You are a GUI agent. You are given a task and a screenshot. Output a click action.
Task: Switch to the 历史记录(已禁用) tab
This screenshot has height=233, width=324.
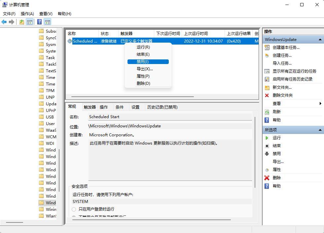pyautogui.click(x=162, y=107)
